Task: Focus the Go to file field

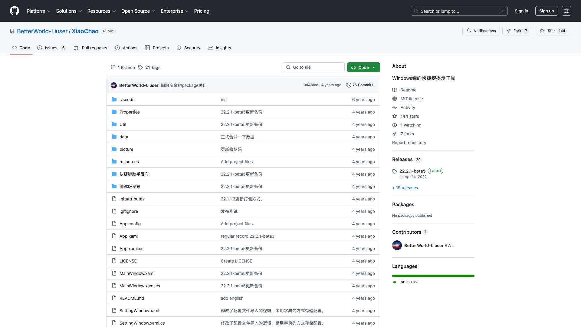Action: [314, 67]
